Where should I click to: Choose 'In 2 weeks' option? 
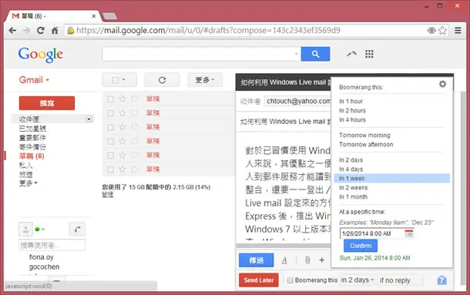pyautogui.click(x=354, y=188)
